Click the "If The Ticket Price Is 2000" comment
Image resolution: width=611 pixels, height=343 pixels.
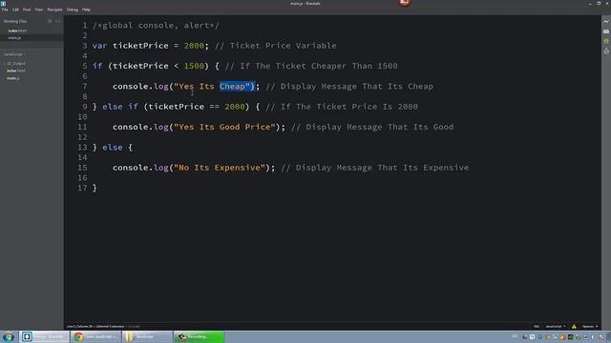click(342, 107)
